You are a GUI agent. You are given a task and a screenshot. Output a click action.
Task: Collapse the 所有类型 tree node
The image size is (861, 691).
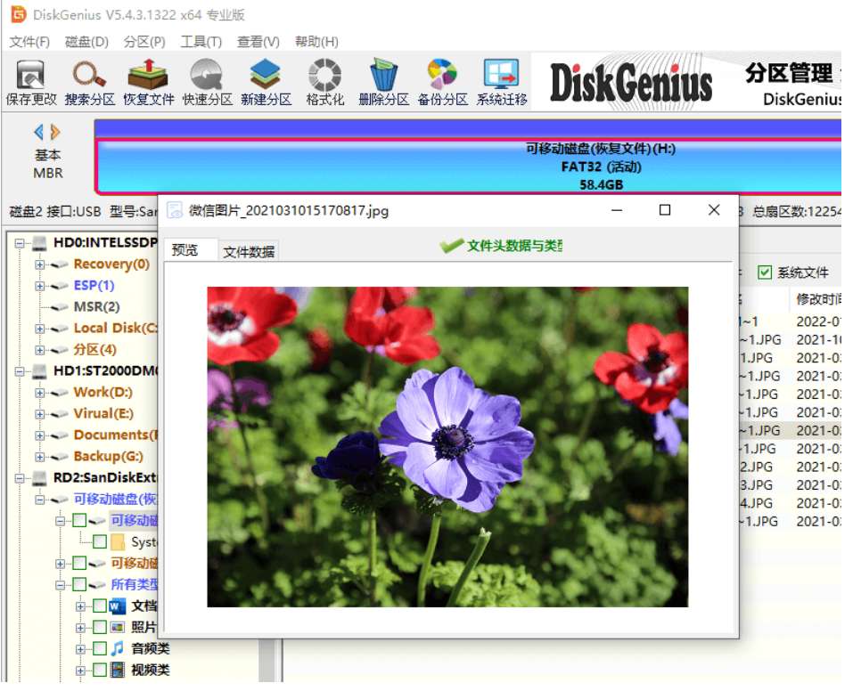61,585
